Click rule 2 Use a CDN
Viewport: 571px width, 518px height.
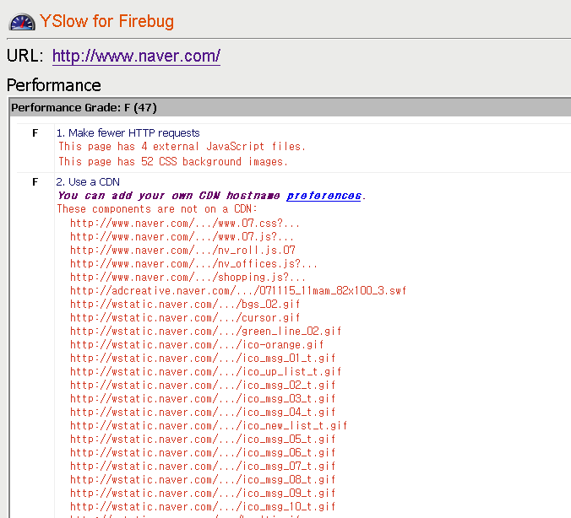tap(88, 182)
